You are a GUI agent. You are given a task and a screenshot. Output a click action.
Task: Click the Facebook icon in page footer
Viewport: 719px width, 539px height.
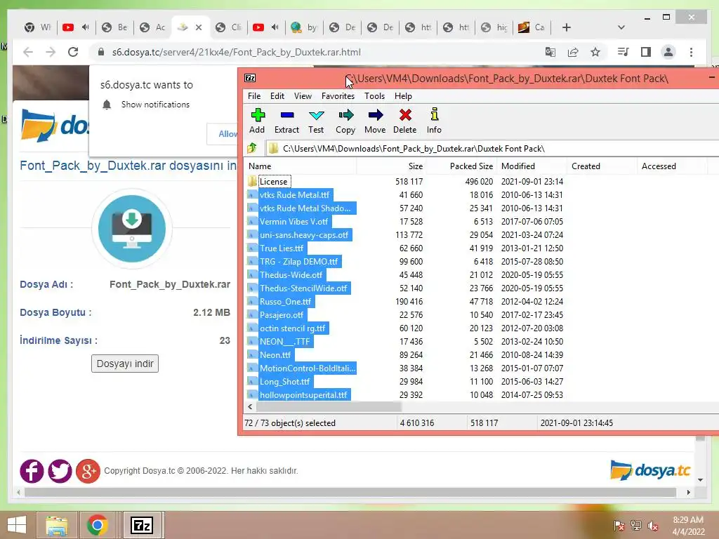click(32, 471)
